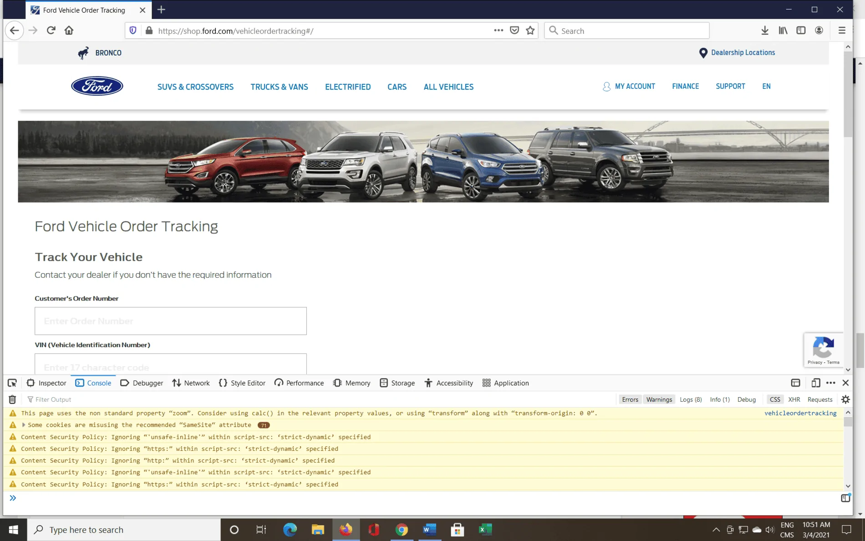Image resolution: width=865 pixels, height=541 pixels.
Task: Switch to the Network DevTools tab
Action: click(x=191, y=383)
